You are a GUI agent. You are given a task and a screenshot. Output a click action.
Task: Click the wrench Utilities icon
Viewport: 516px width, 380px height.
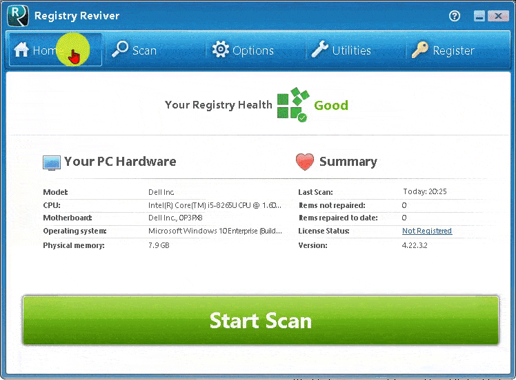pyautogui.click(x=320, y=50)
